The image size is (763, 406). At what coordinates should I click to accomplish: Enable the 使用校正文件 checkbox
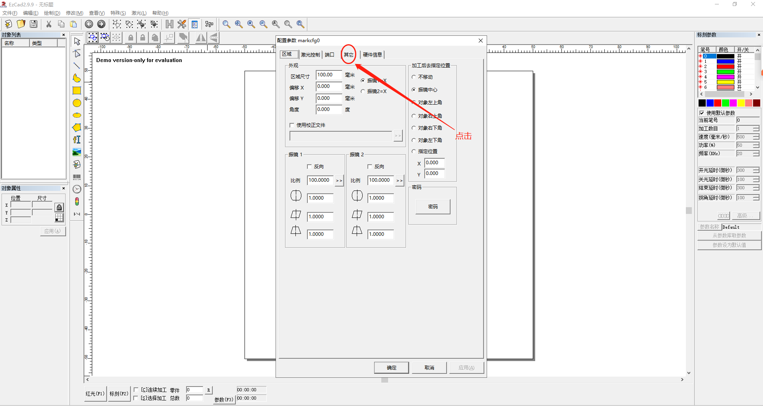click(292, 125)
